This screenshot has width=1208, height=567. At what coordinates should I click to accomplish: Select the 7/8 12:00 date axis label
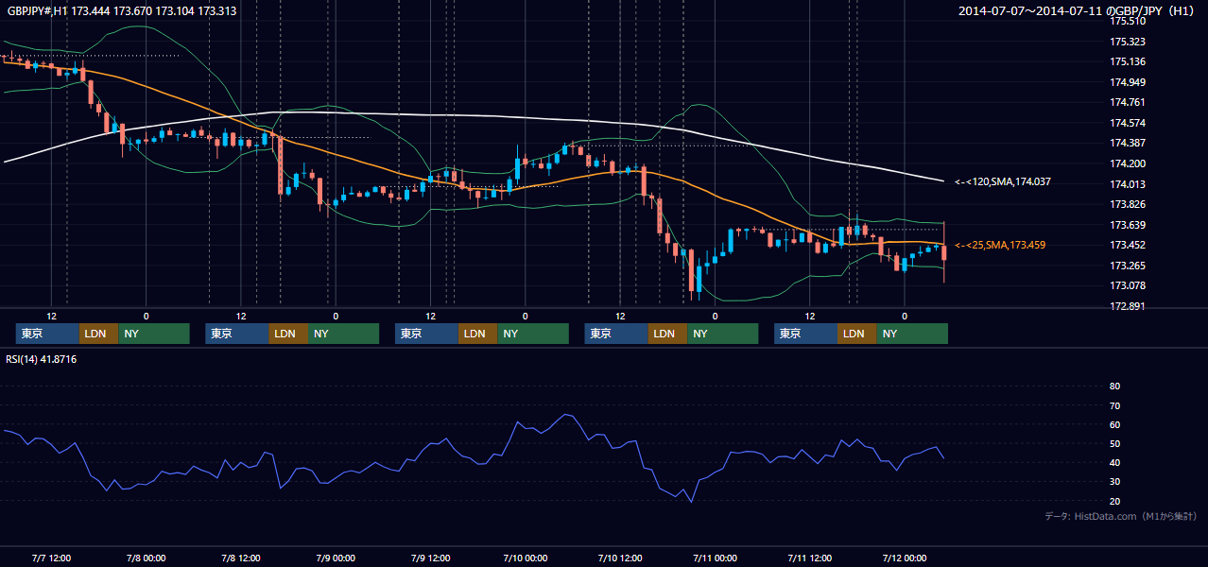240,558
